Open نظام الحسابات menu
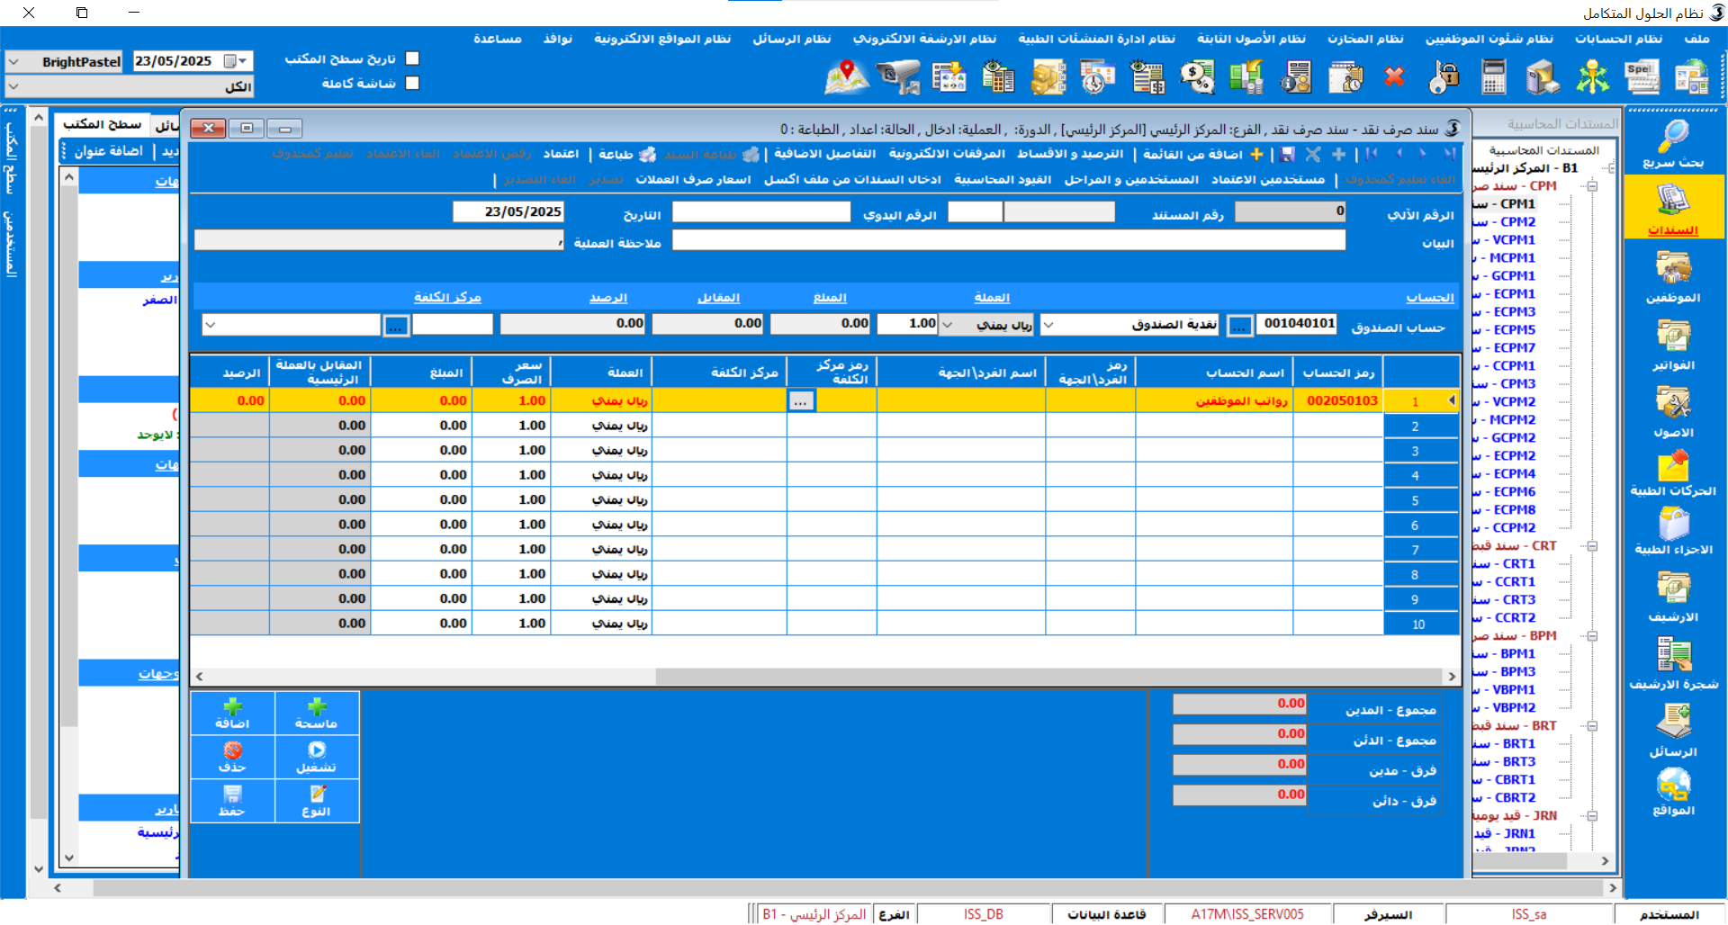The height and width of the screenshot is (925, 1728). (x=1618, y=39)
